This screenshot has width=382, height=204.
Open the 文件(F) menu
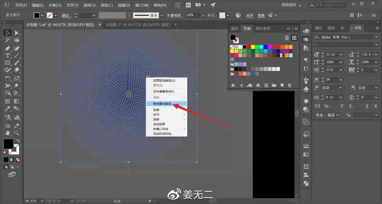pyautogui.click(x=21, y=5)
